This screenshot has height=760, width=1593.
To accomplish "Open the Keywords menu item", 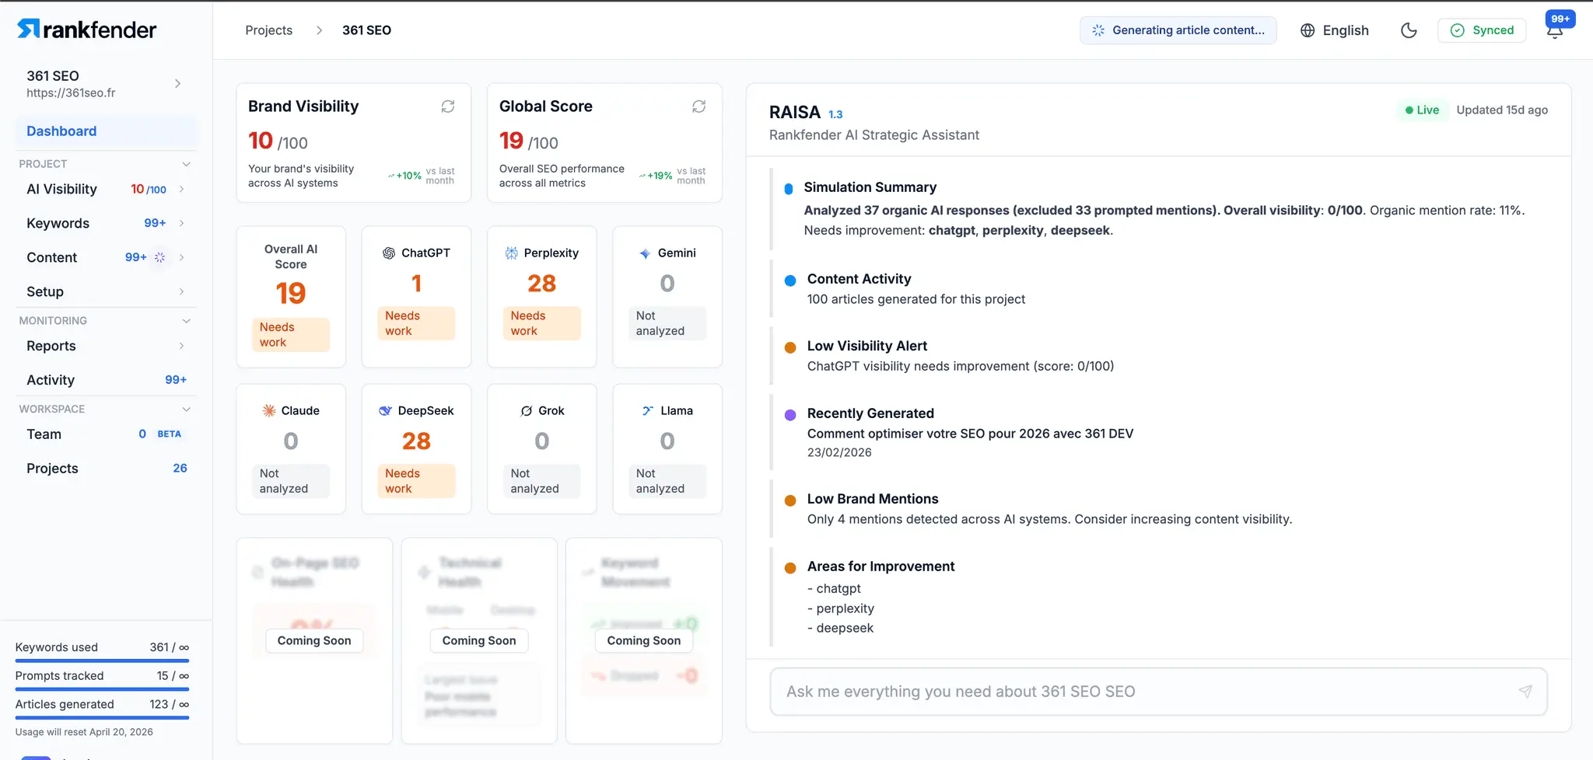I will 107,224.
